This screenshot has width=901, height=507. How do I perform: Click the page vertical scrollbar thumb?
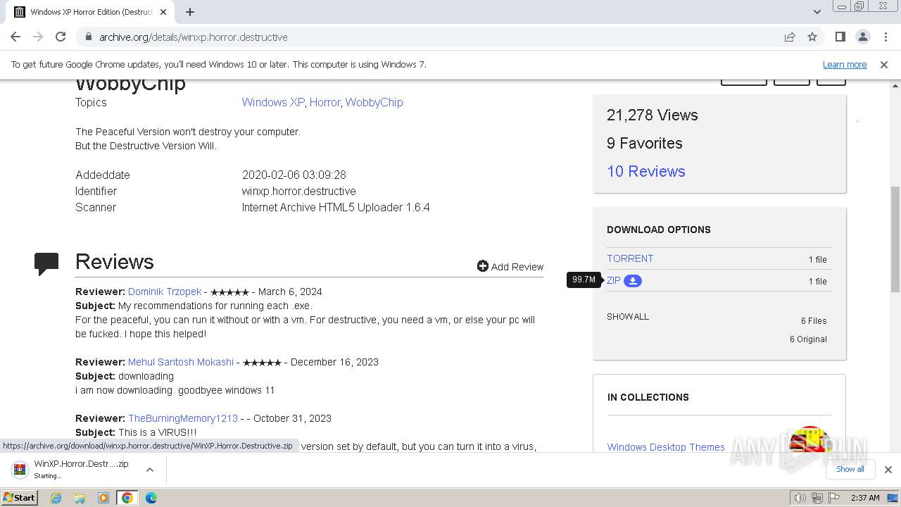click(x=895, y=239)
